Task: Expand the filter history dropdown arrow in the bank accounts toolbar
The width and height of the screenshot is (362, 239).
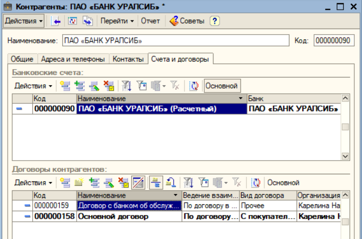Action: point(164,86)
